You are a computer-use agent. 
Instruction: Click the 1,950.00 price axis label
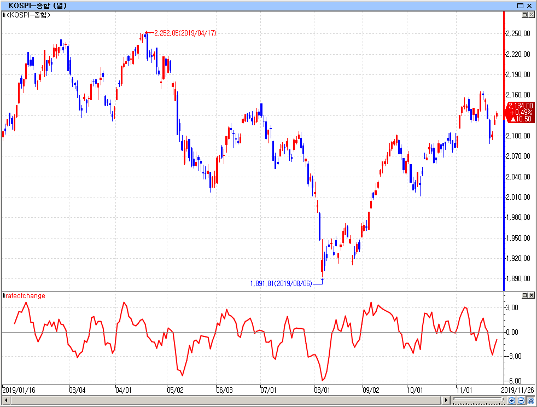[518, 238]
